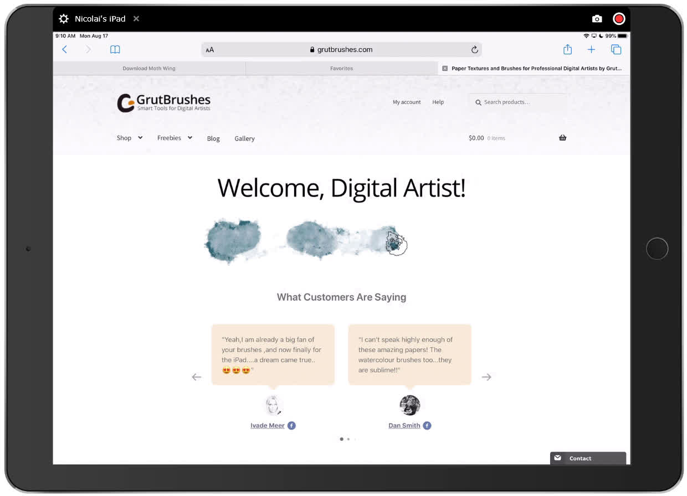The height and width of the screenshot is (496, 687).
Task: Open Dan Smith's testimonial link
Action: pos(403,425)
